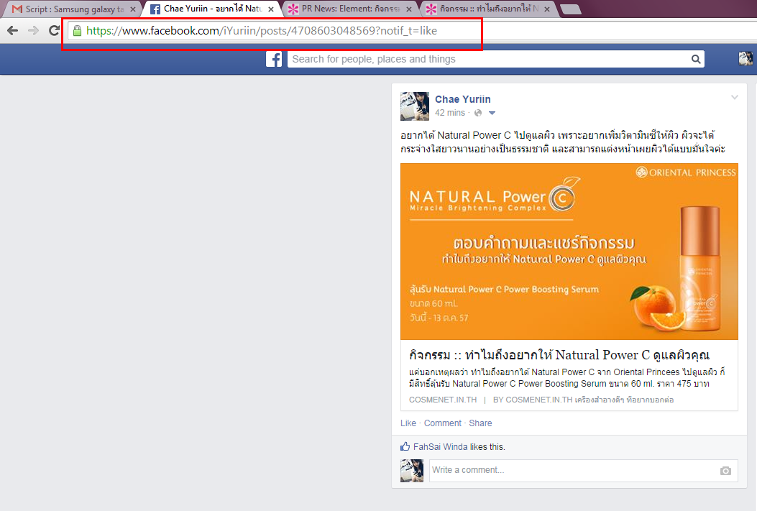This screenshot has height=511, width=757.
Task: Open link title กิจกรรม Natural Power C
Action: (559, 355)
